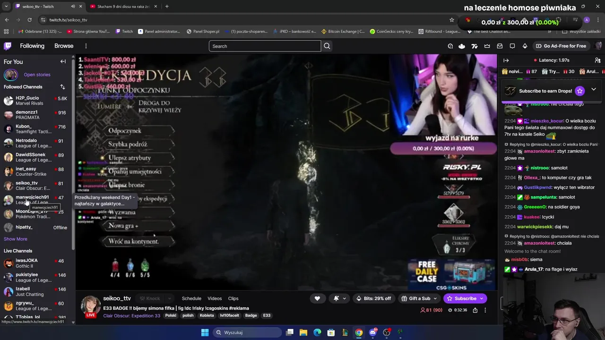Viewport: 605px width, 340px height.
Task: Open pukistylee live channel
Action: pos(37,277)
